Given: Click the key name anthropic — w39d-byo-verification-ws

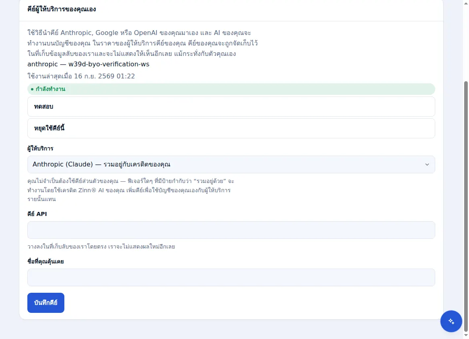Looking at the screenshot, I should [88, 64].
